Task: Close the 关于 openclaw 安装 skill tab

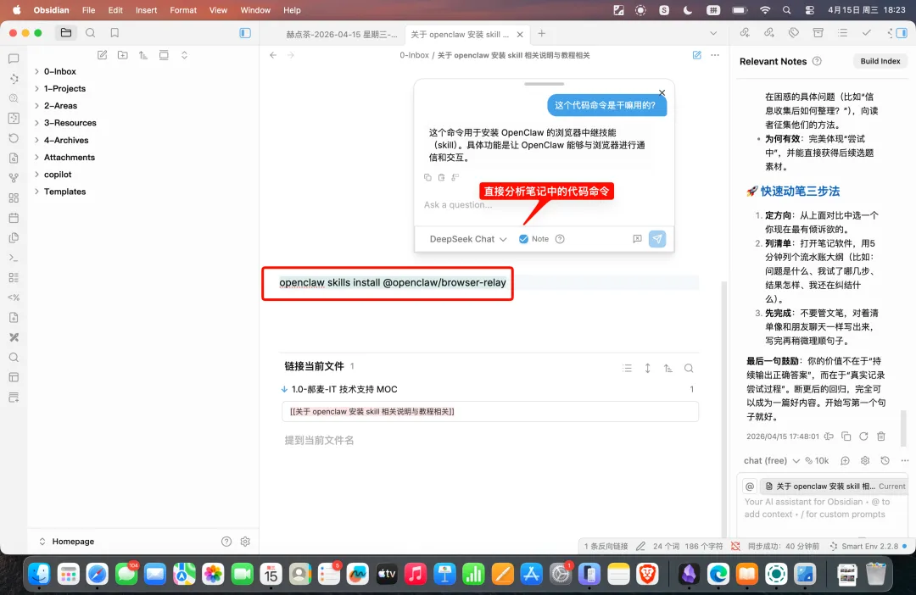Action: (x=520, y=35)
